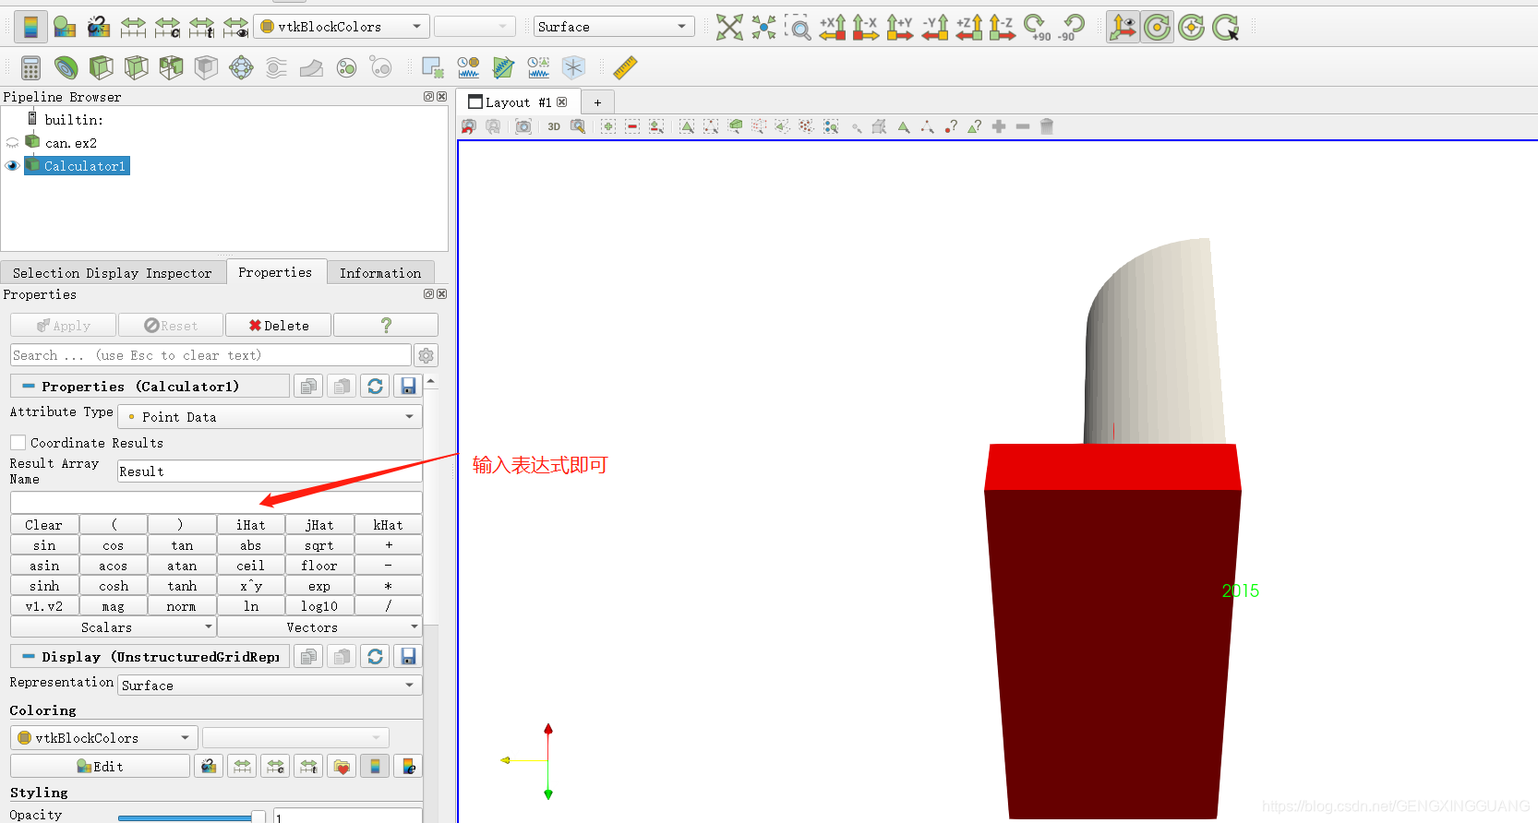This screenshot has height=823, width=1538.
Task: Save Calculator1 properties as default icon
Action: point(408,387)
